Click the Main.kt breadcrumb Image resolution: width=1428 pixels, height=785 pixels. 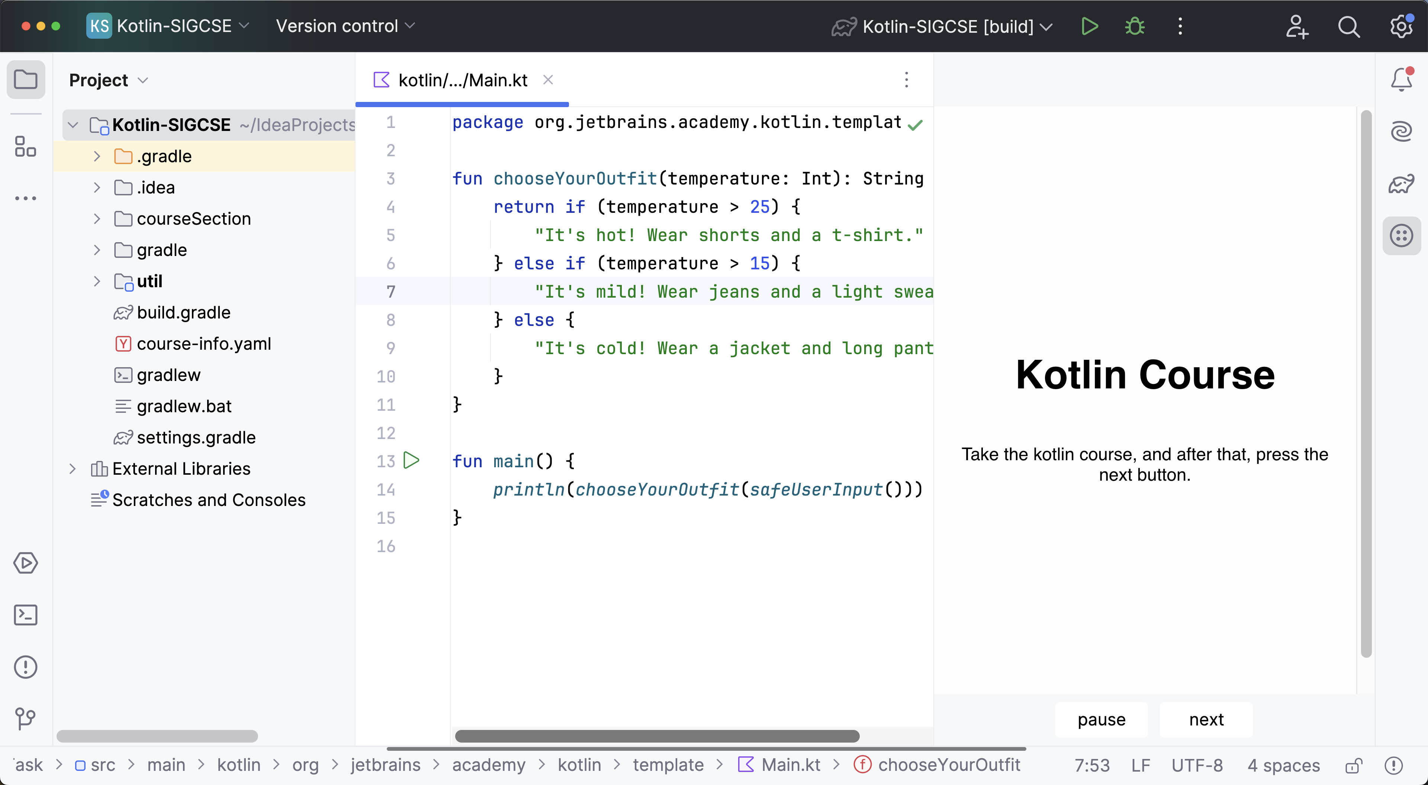click(x=779, y=765)
